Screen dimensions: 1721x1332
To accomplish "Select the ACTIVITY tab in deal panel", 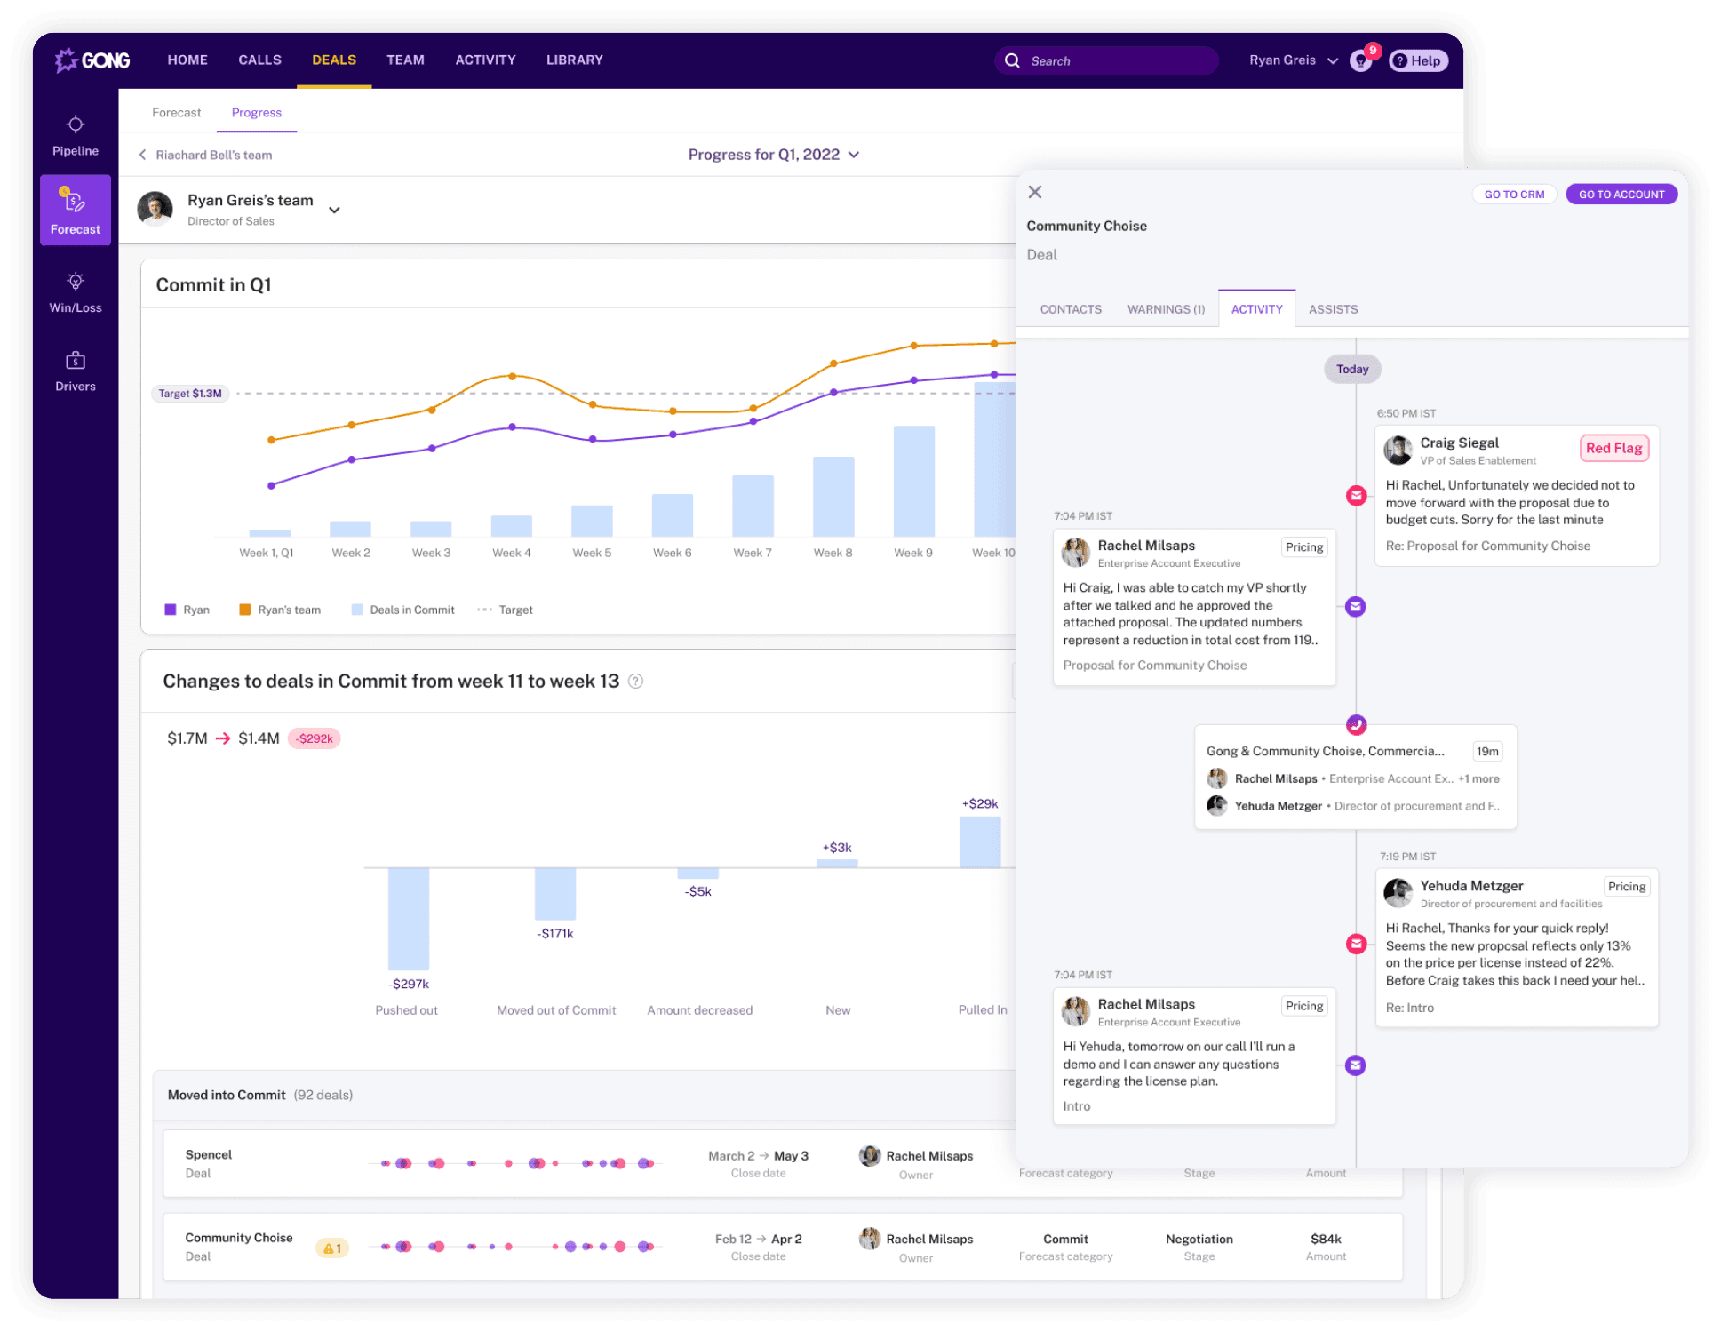I will click(x=1256, y=309).
